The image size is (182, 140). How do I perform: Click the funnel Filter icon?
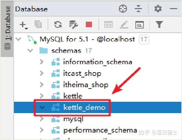tap(159, 24)
